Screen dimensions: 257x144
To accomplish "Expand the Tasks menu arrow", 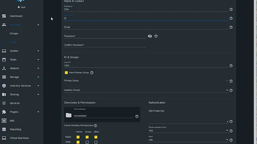I will pos(38,60).
